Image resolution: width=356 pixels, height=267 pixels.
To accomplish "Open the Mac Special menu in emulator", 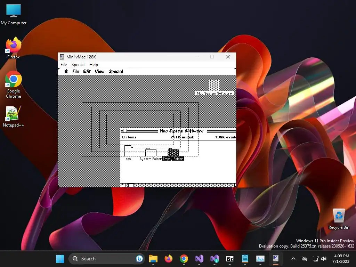I will coord(116,72).
